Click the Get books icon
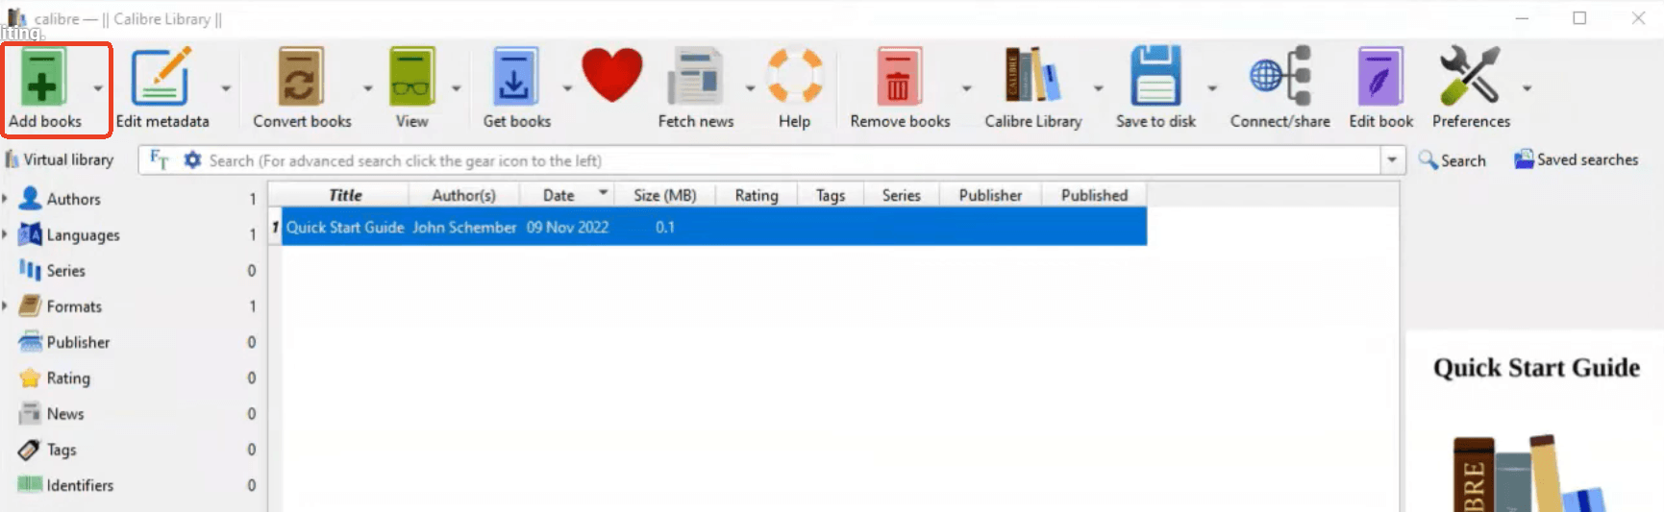The height and width of the screenshot is (512, 1664). click(x=515, y=76)
